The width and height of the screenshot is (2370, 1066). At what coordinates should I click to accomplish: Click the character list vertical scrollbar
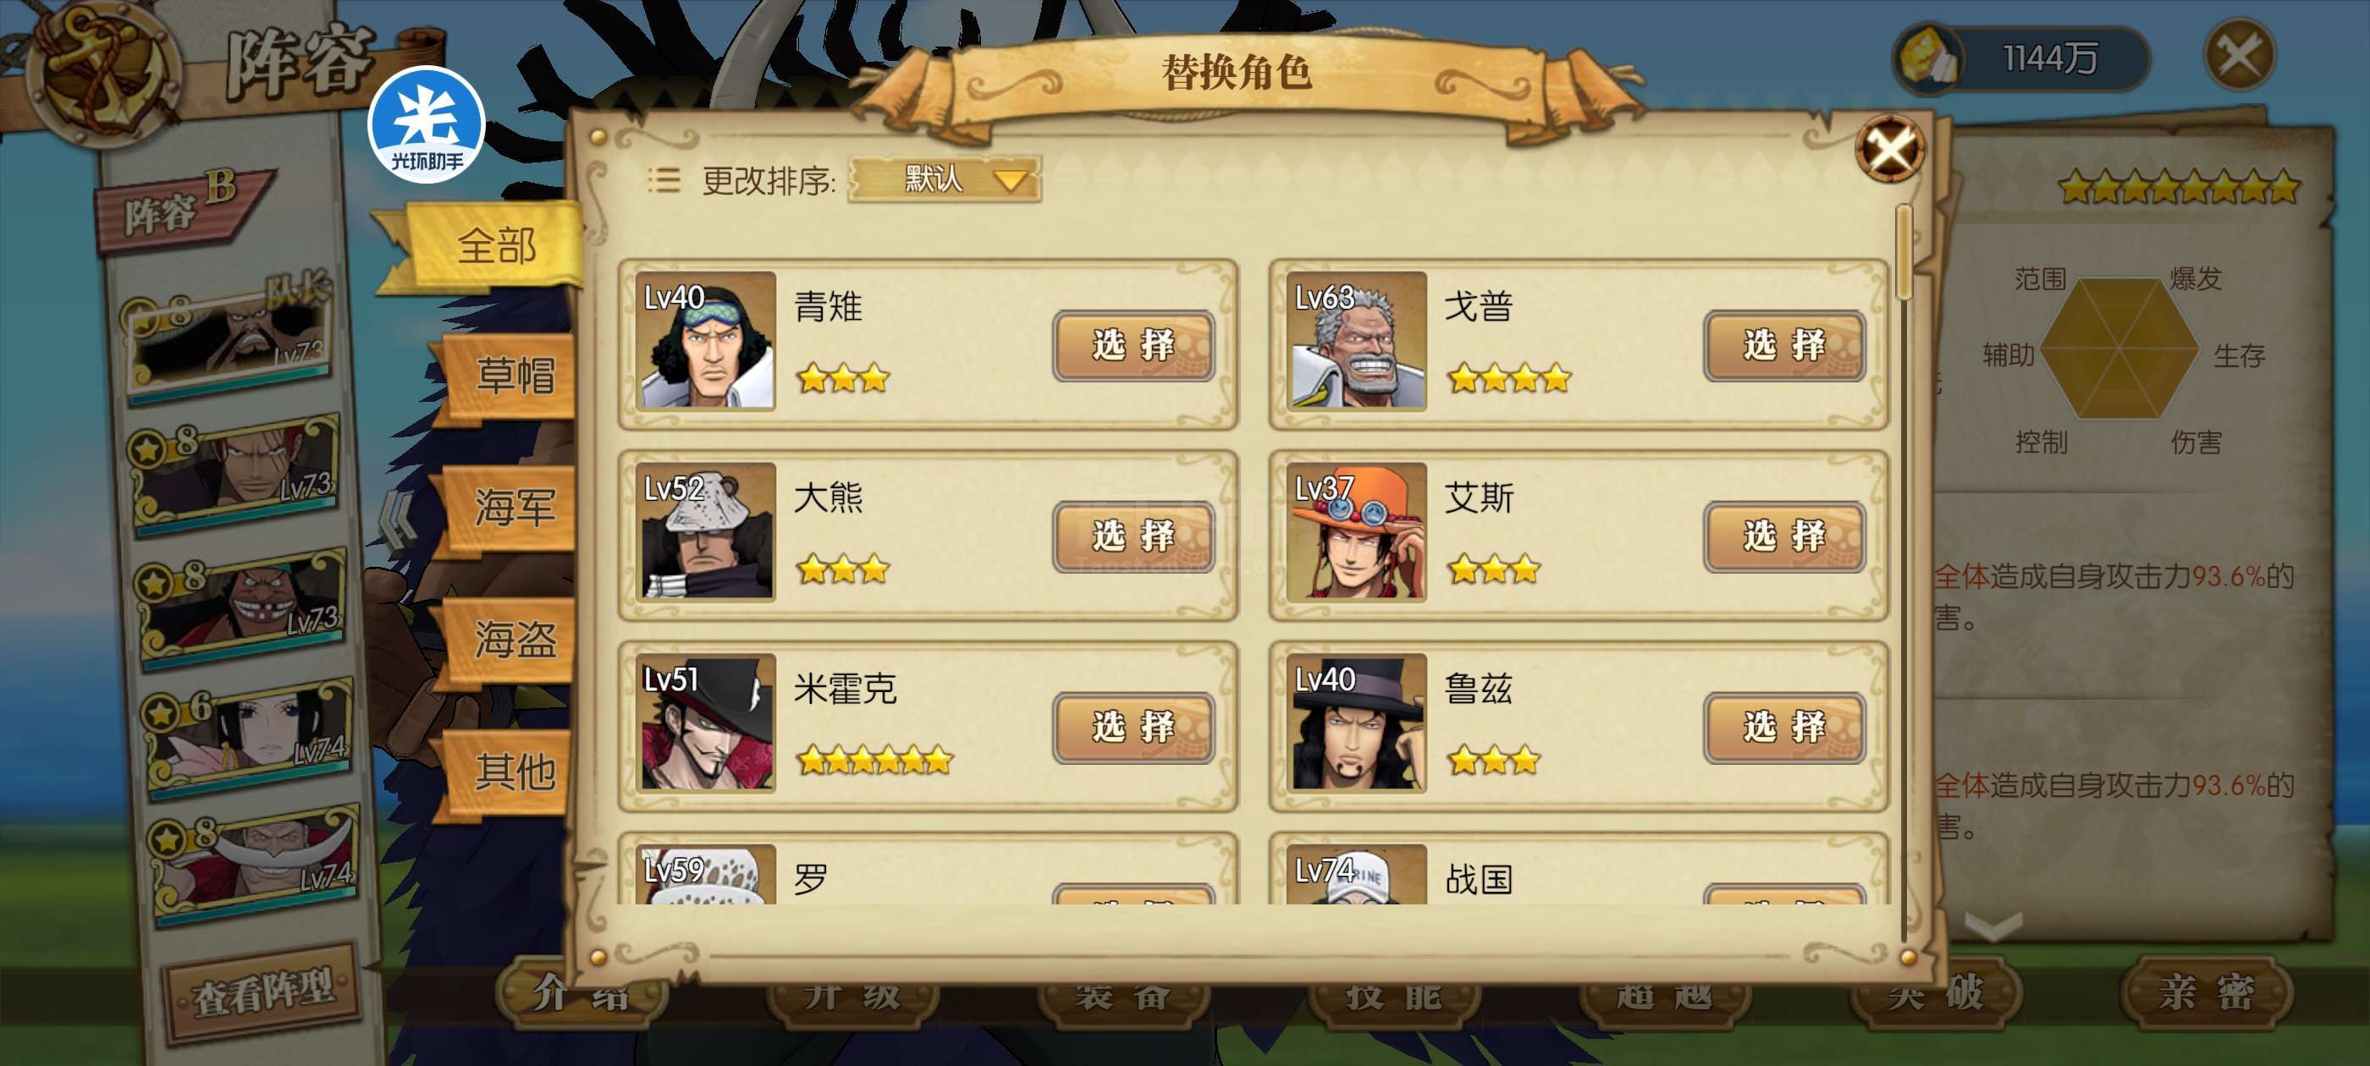[x=1904, y=570]
